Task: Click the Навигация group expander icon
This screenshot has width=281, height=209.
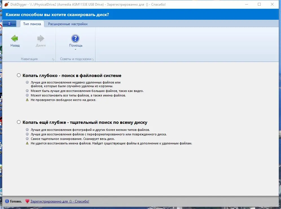Action: coord(54,59)
